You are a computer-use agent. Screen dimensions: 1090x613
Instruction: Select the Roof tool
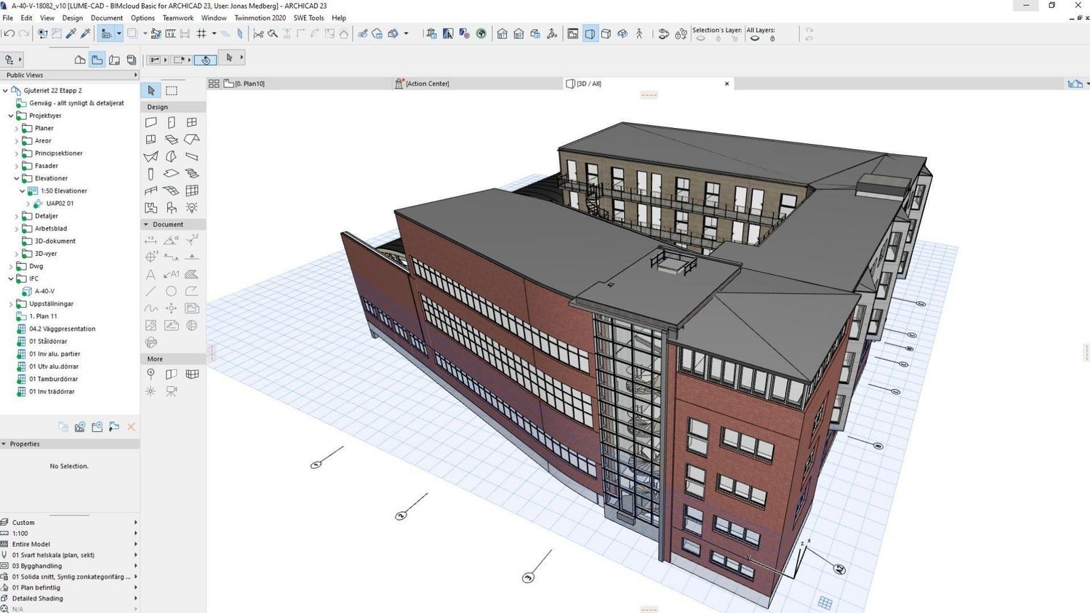pyautogui.click(x=192, y=139)
